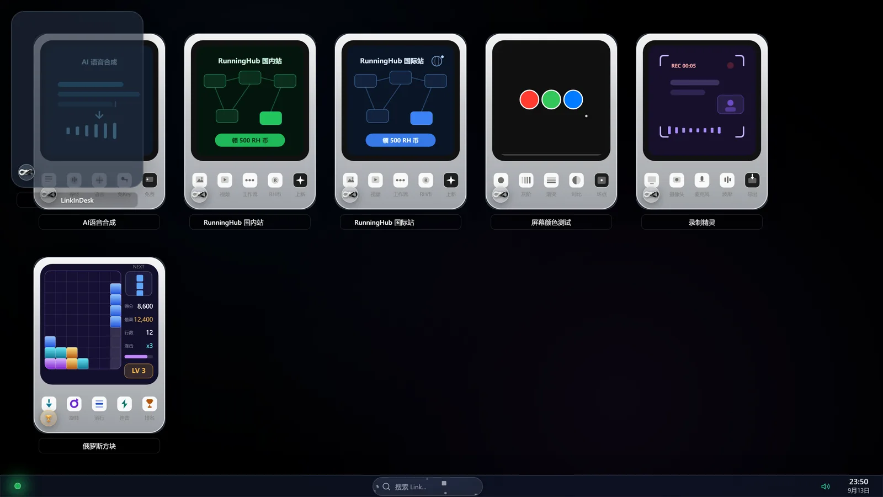Select the 旋转 rotate icon in 俄罗斯方块 card
The width and height of the screenshot is (883, 497).
(x=74, y=404)
